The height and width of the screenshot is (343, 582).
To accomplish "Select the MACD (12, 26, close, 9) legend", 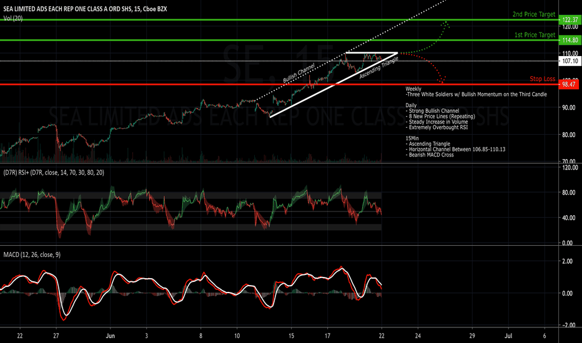I will pyautogui.click(x=32, y=254).
